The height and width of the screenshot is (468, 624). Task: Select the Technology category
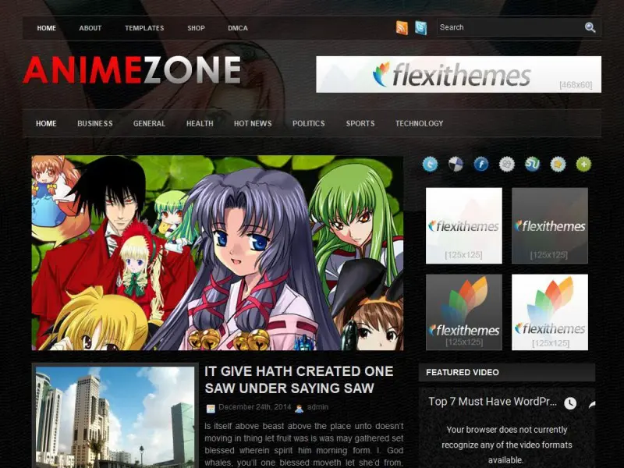[x=420, y=124]
